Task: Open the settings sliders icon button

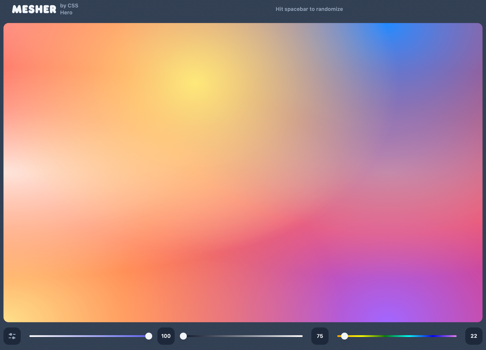Action: tap(12, 336)
